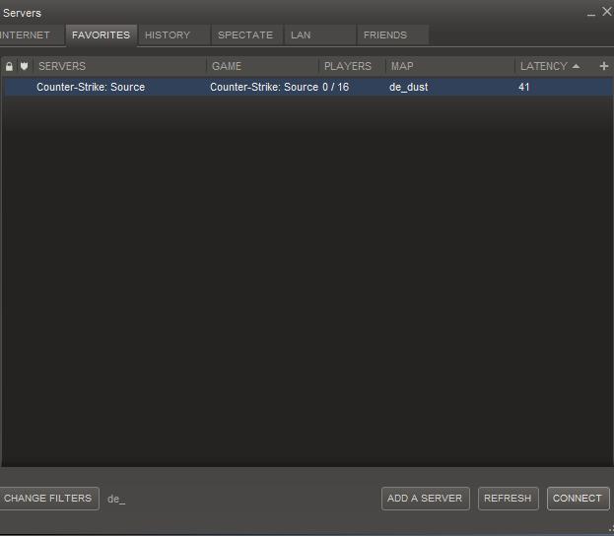Image resolution: width=614 pixels, height=538 pixels.
Task: Connect to the selected server
Action: (x=578, y=498)
